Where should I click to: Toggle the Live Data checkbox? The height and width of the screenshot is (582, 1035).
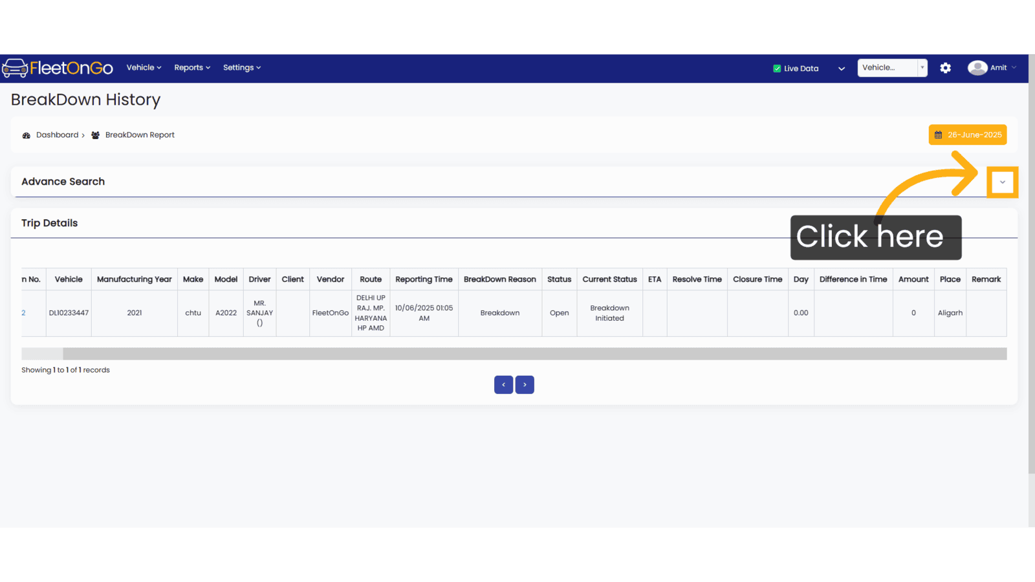point(777,69)
